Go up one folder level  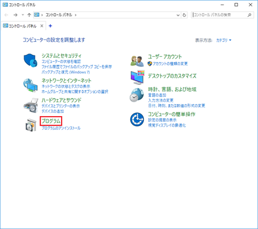pos(29,15)
